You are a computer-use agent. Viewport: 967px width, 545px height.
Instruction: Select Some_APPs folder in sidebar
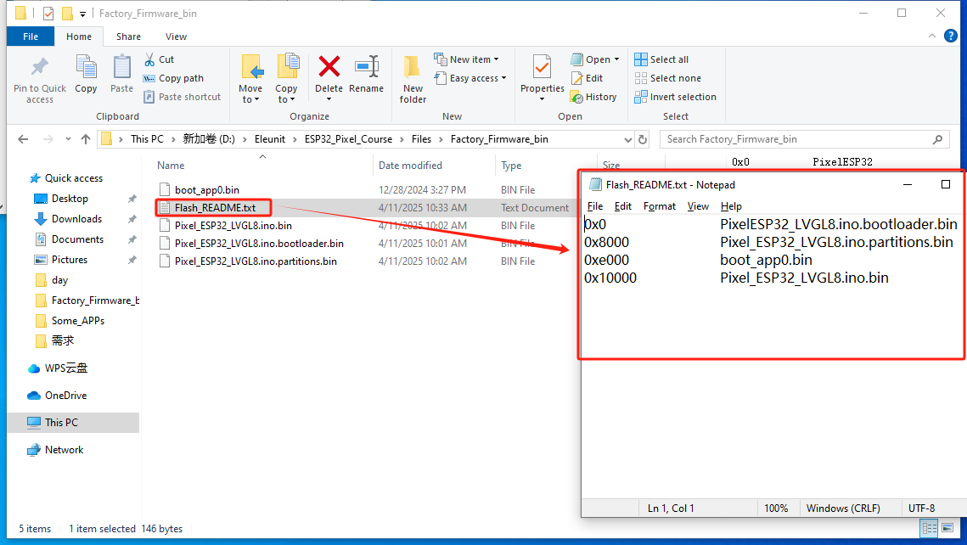(x=78, y=321)
